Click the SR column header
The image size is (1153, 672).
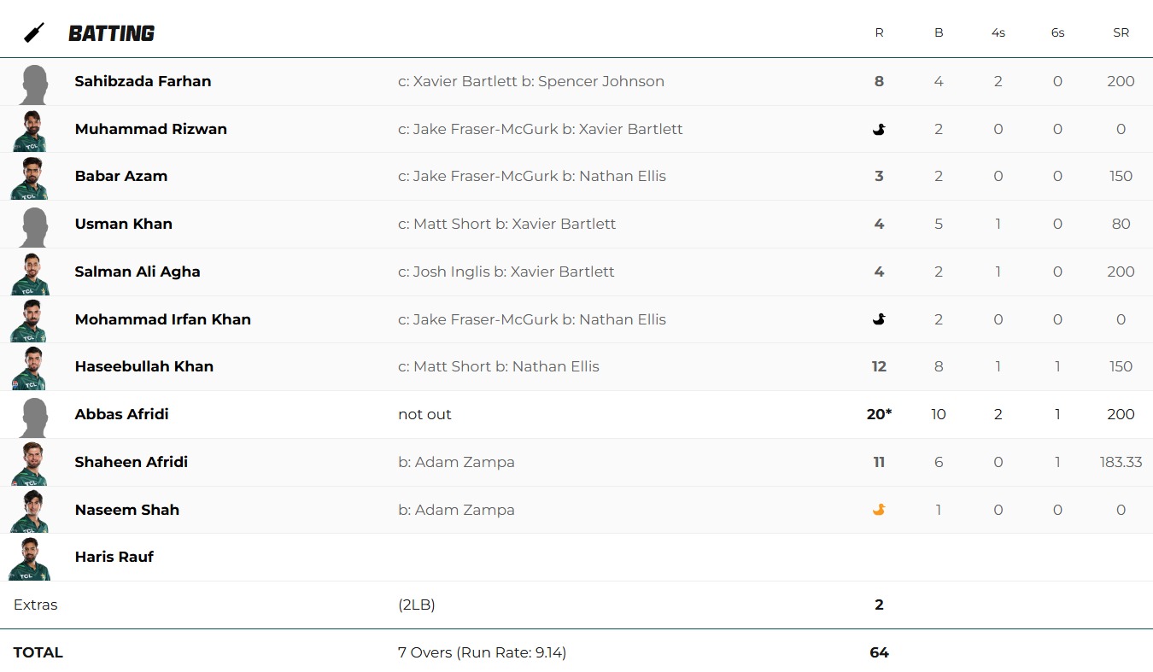click(x=1121, y=33)
